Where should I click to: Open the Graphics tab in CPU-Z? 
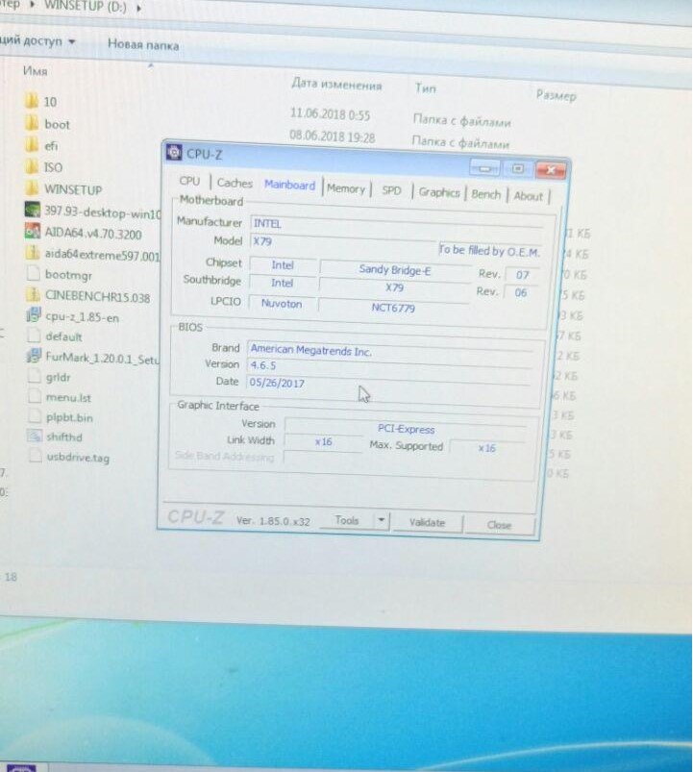click(439, 192)
